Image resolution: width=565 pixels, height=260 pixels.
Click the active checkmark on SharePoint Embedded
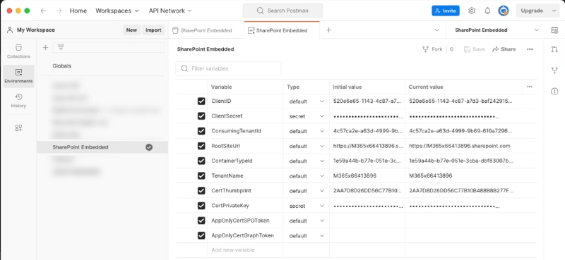coord(149,147)
